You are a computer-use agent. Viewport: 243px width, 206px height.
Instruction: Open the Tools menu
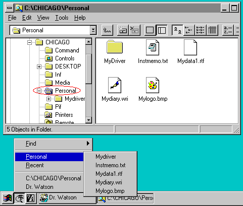[62, 18]
